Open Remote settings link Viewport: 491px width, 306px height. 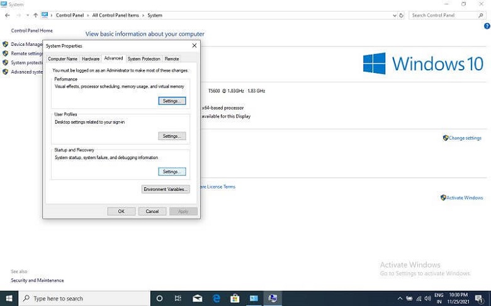26,53
